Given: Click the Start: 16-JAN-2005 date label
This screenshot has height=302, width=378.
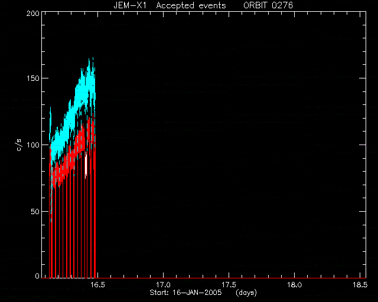Looking at the screenshot, I should coord(185,293).
